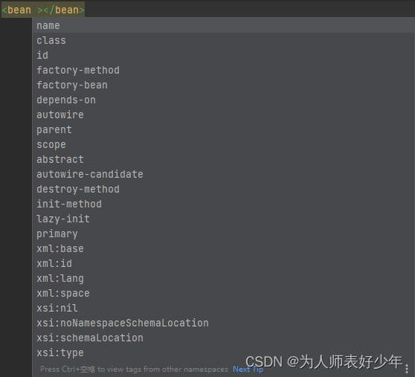Select depends-on from suggestions
The height and width of the screenshot is (377, 415).
pyautogui.click(x=223, y=100)
